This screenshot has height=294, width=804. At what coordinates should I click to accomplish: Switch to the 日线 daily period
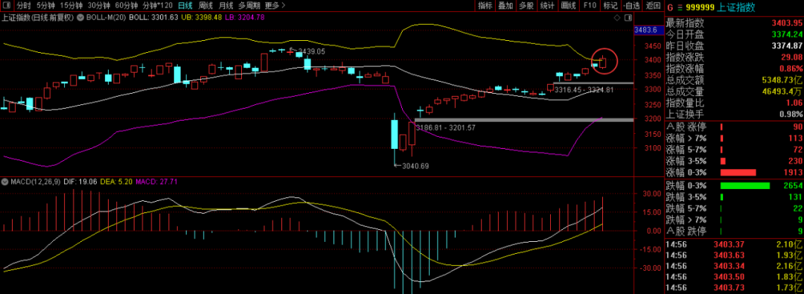point(185,6)
